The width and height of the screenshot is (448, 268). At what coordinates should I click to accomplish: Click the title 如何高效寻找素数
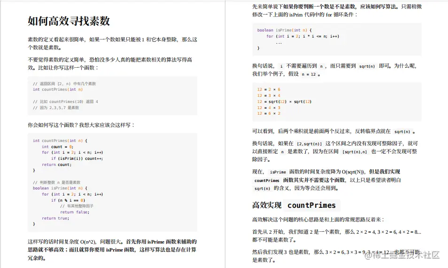coord(69,21)
